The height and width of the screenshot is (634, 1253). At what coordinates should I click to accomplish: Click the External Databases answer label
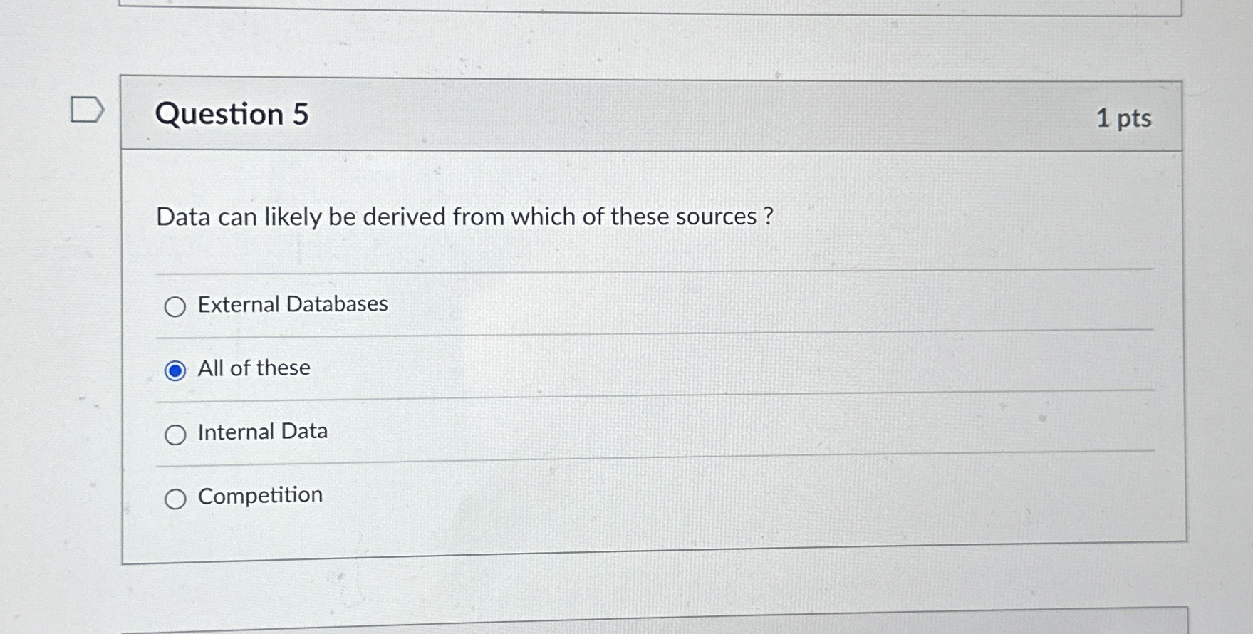coord(292,304)
